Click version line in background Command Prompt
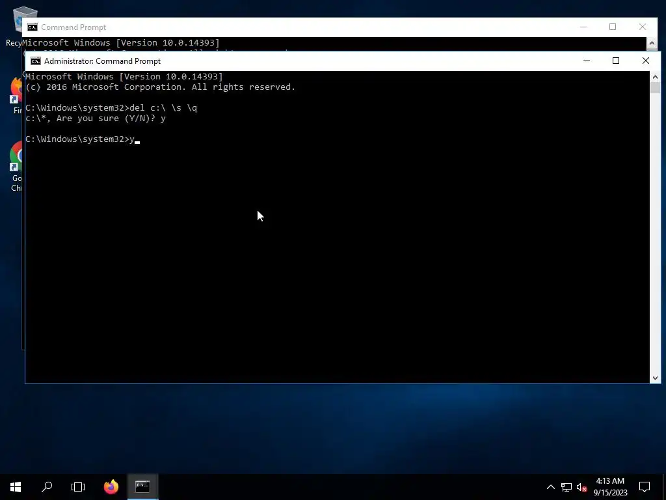This screenshot has height=500, width=666. (x=120, y=42)
